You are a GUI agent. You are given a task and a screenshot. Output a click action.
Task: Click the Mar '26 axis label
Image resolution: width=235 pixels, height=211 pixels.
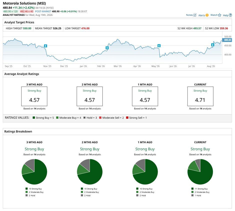118,66
